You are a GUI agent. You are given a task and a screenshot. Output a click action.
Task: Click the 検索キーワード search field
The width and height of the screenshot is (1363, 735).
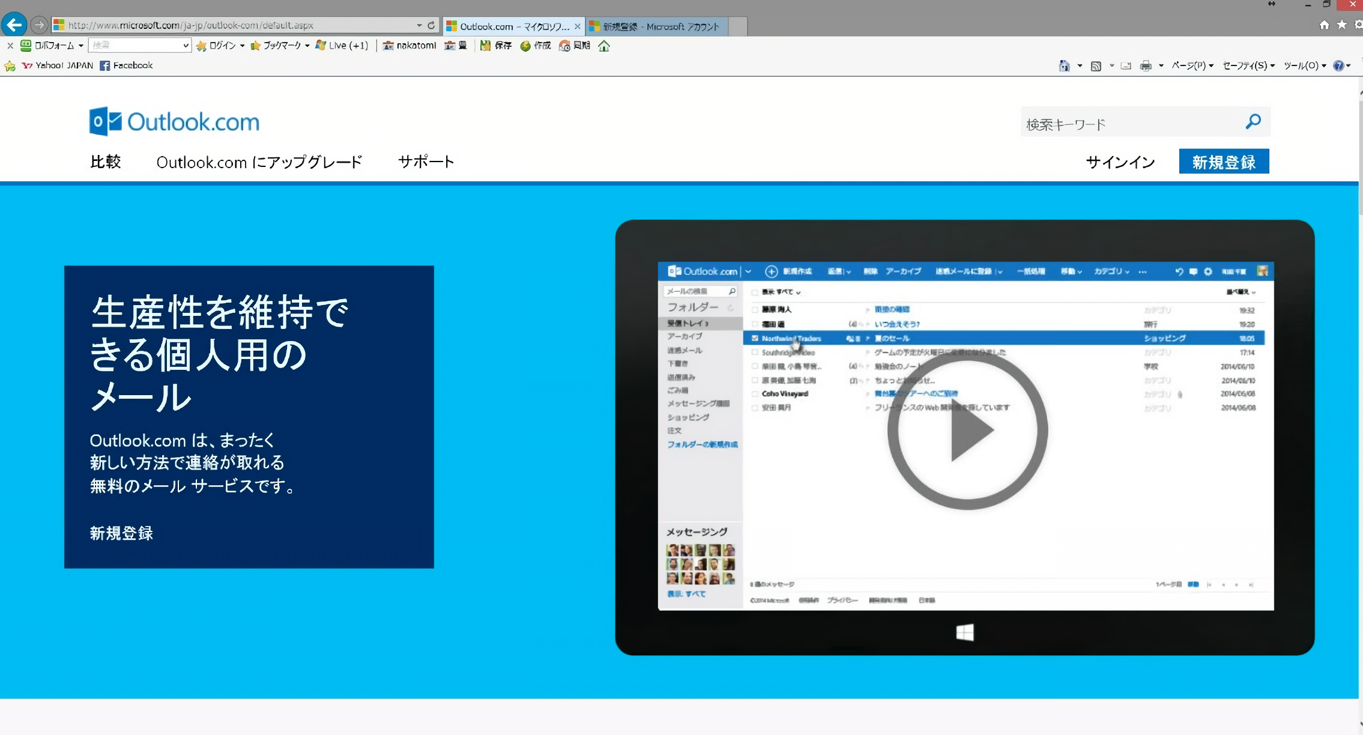tap(1130, 124)
